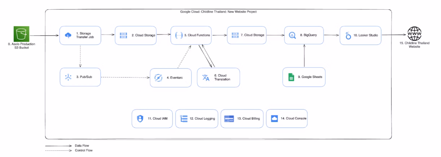Click the '3. Pub/Sub' label
This screenshot has height=157, width=441.
(84, 77)
